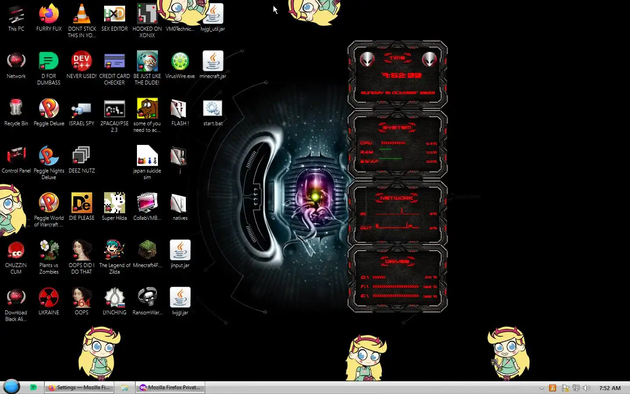The image size is (630, 394).
Task: Click the DRIVES widget C:\ usage bar
Action: pyautogui.click(x=379, y=277)
